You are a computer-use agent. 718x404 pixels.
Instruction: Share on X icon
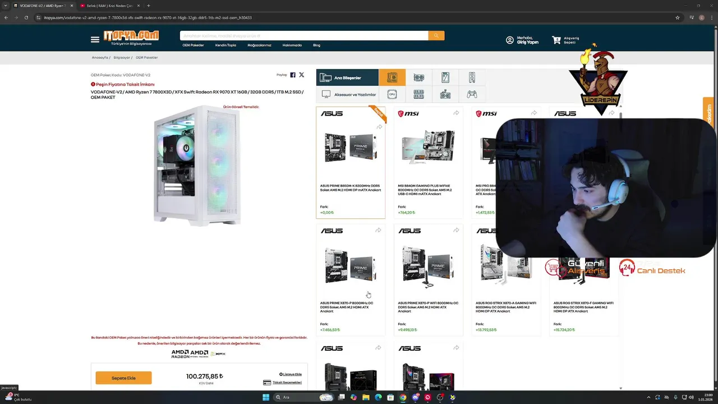(302, 75)
